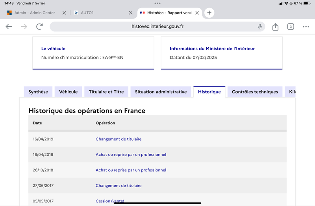Open the Véhicule tab
Viewport: 315px width, 206px height.
(68, 92)
